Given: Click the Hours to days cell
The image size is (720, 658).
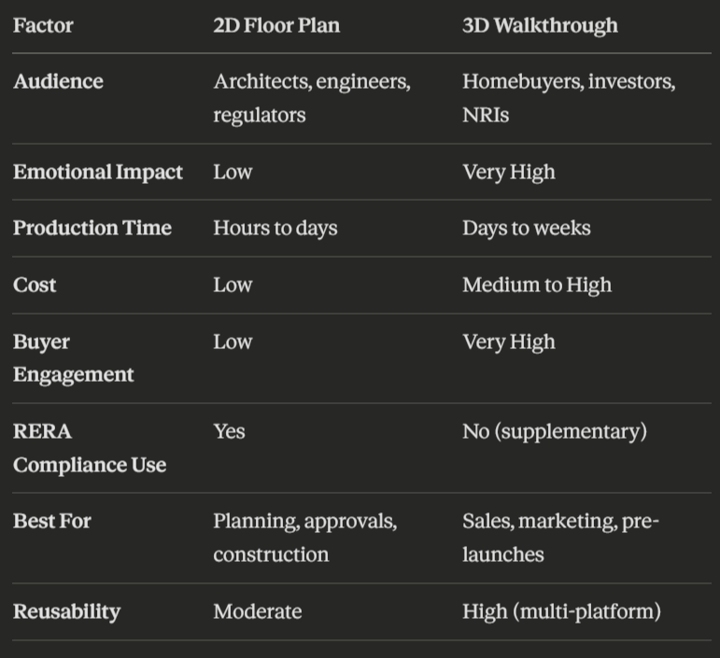Looking at the screenshot, I should coord(275,228).
